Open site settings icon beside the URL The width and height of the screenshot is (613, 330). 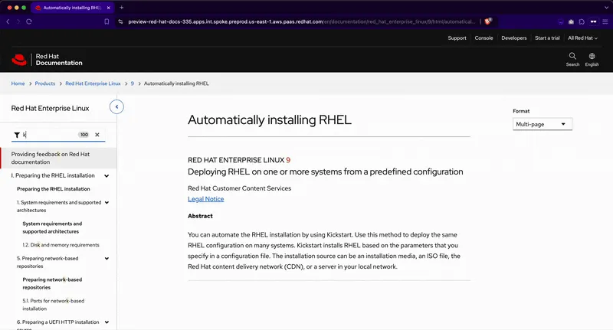click(120, 22)
